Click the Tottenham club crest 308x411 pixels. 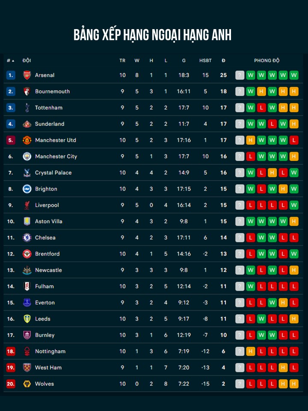click(27, 108)
